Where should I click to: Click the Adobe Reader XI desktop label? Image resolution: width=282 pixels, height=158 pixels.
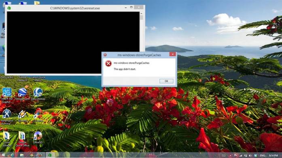[23, 79]
